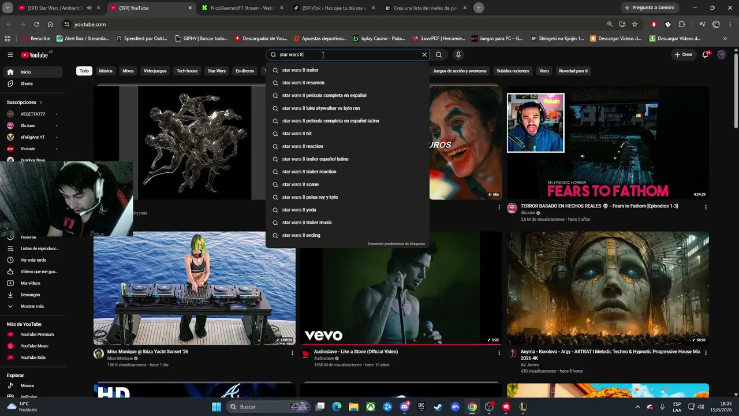
Task: Open the YouTube hamburger guide menu
Action: (10, 55)
